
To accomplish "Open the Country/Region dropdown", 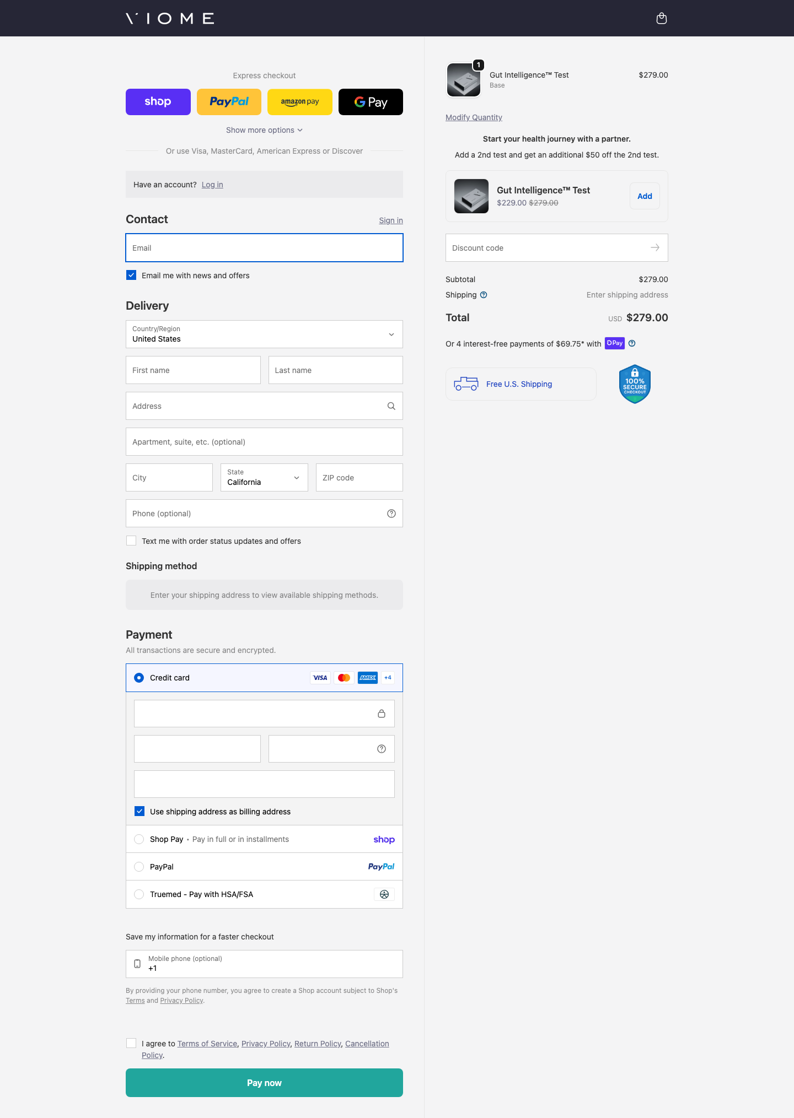I will [264, 334].
